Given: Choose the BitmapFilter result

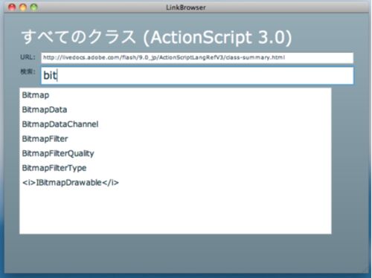Looking at the screenshot, I should click(176, 139).
